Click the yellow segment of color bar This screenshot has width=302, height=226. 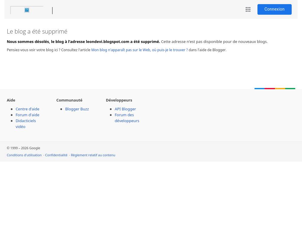pyautogui.click(x=280, y=89)
